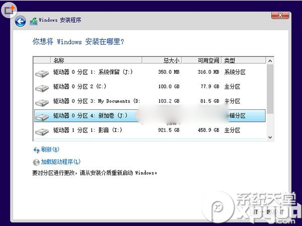Click the drive icon for 新加卷 partition

tap(42, 117)
